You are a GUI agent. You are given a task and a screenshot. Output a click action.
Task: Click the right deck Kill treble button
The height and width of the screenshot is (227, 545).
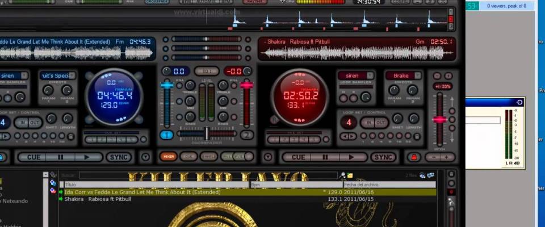click(x=234, y=86)
